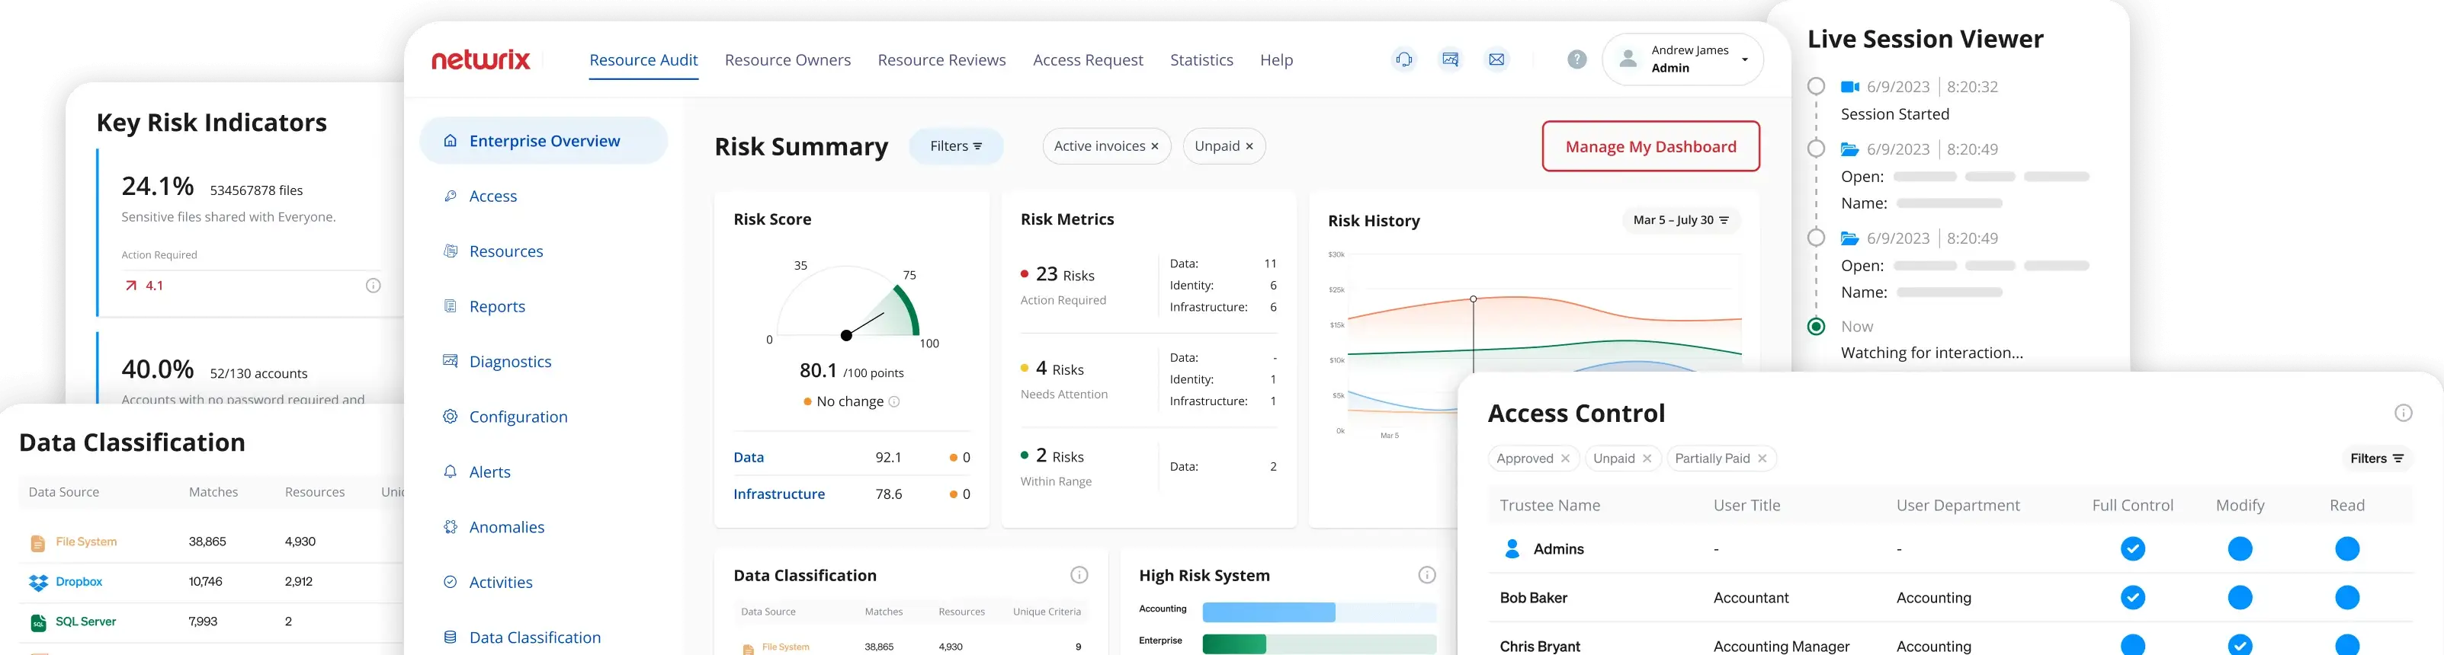Screen dimensions: 2444x655
Task: Click info icon beside 4.1 in Key Risk Indicators
Action: (374, 286)
